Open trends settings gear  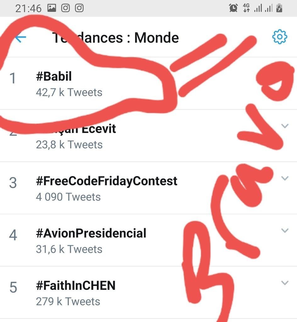(x=279, y=37)
